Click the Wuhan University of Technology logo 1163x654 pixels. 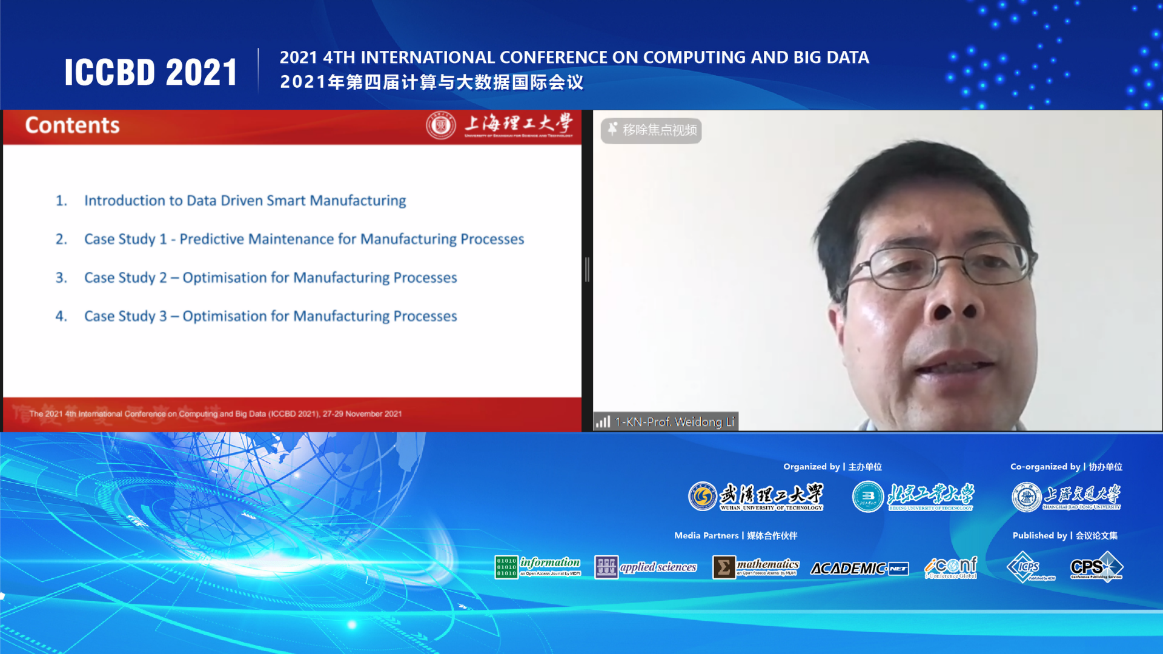point(756,497)
